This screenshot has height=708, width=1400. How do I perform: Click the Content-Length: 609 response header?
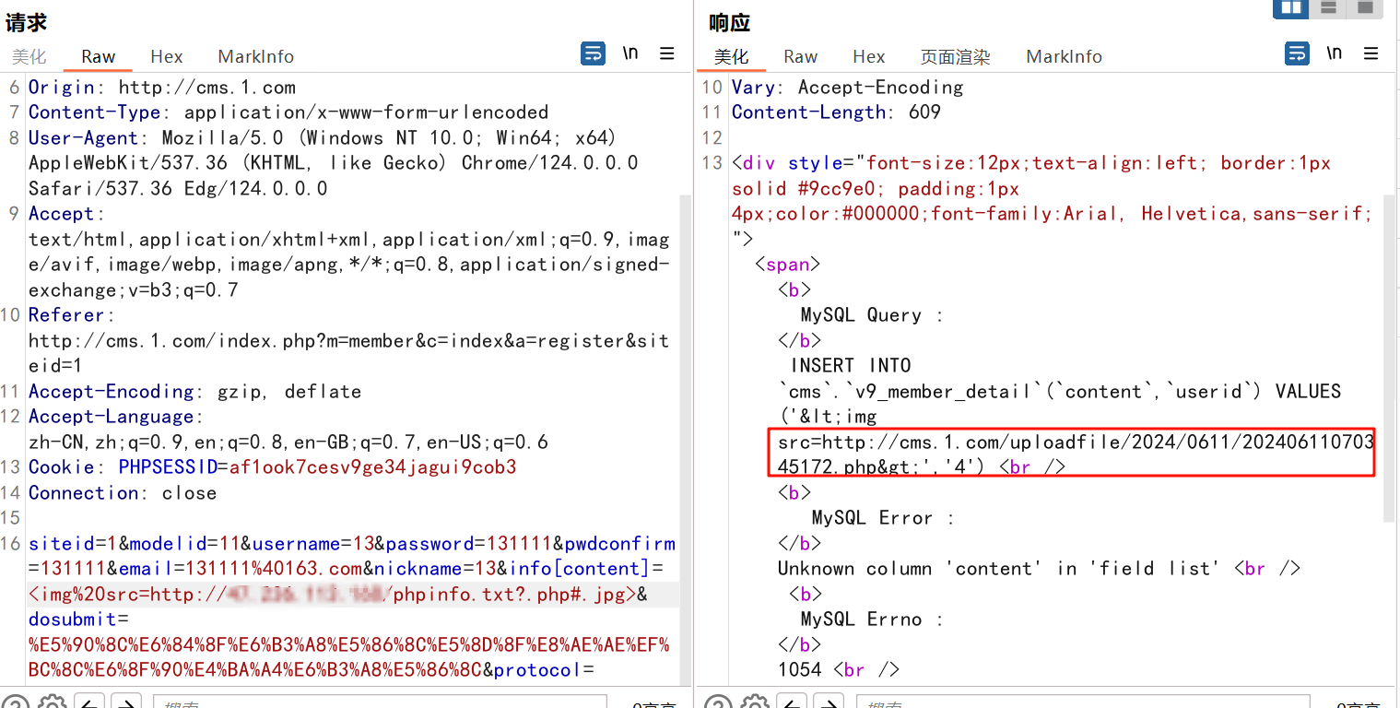(836, 112)
